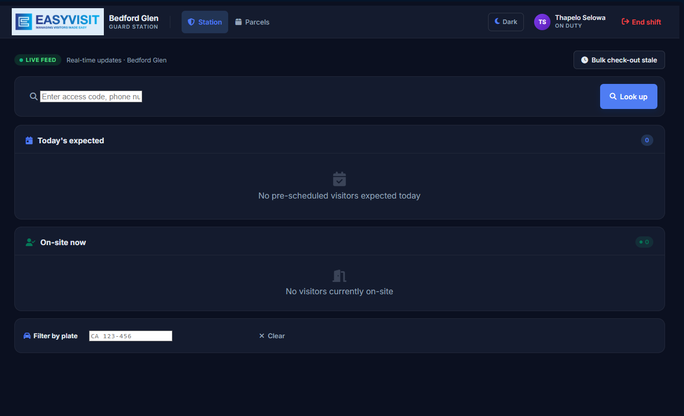The image size is (684, 416).
Task: Click the magnifier icon in search bar
Action: [34, 96]
